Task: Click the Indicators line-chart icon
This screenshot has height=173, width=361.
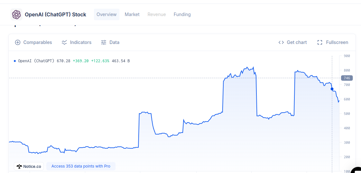Action: coord(64,42)
